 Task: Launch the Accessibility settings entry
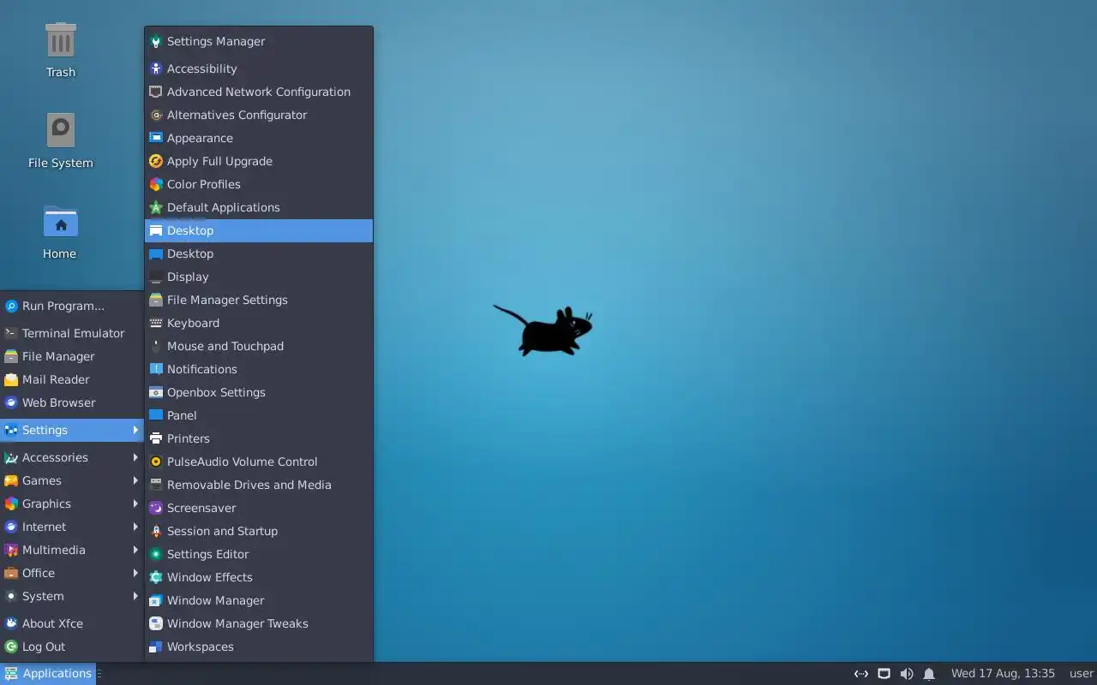pos(259,68)
